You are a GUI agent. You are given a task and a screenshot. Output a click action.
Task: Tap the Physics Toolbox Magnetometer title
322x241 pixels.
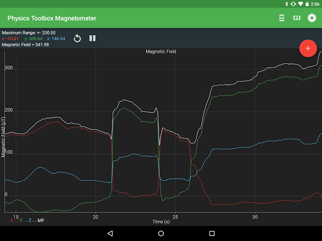(x=52, y=18)
